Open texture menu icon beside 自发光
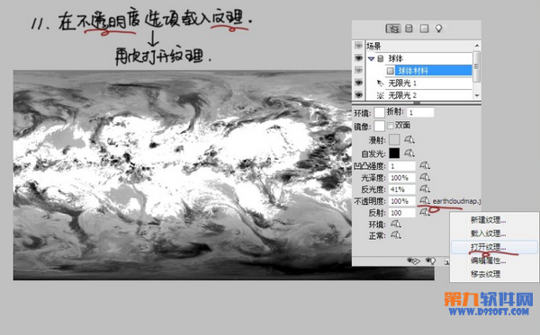This screenshot has height=335, width=540. point(409,153)
